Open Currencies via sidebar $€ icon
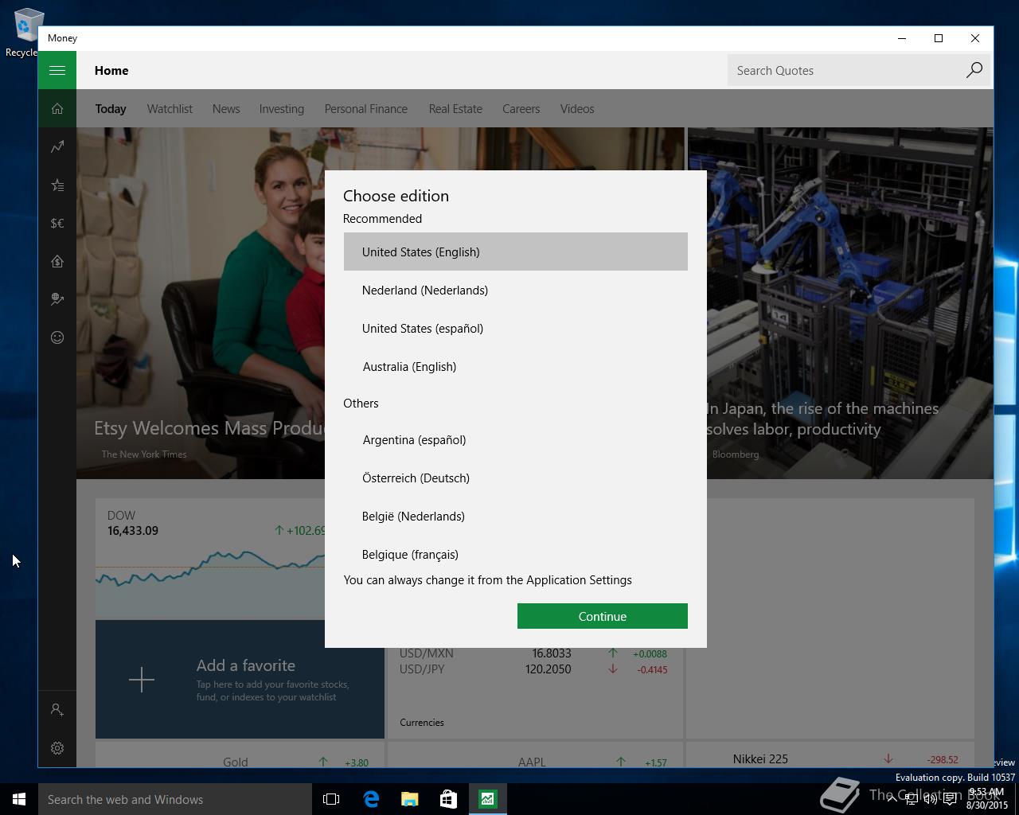 (57, 223)
